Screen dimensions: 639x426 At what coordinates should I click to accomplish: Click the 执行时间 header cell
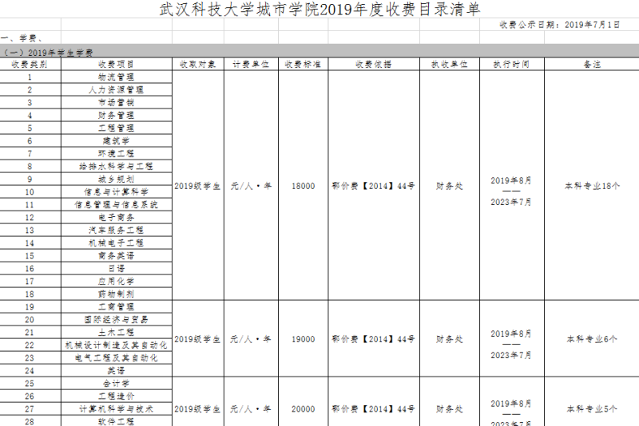511,64
